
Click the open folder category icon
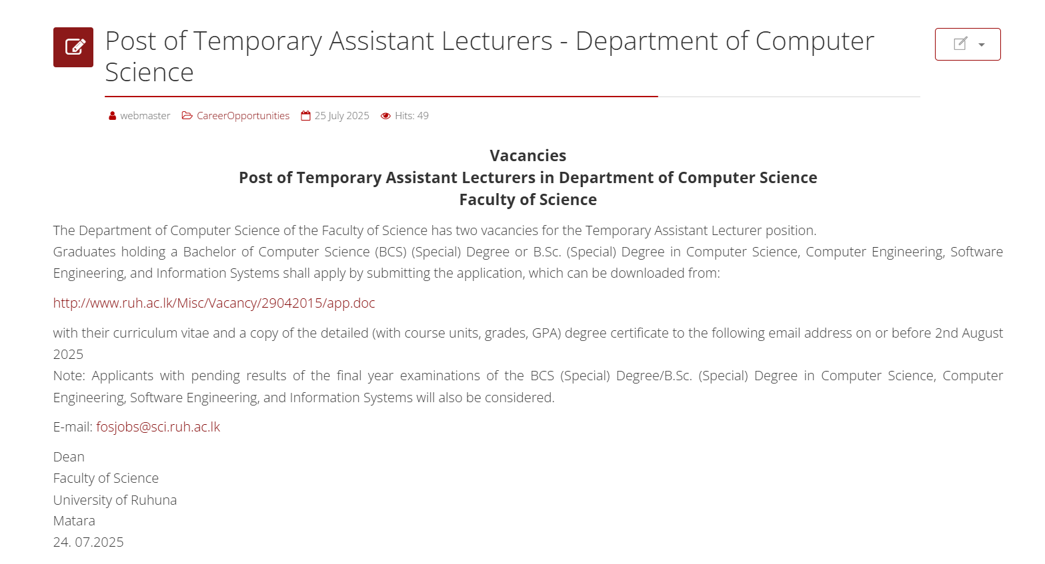[187, 116]
